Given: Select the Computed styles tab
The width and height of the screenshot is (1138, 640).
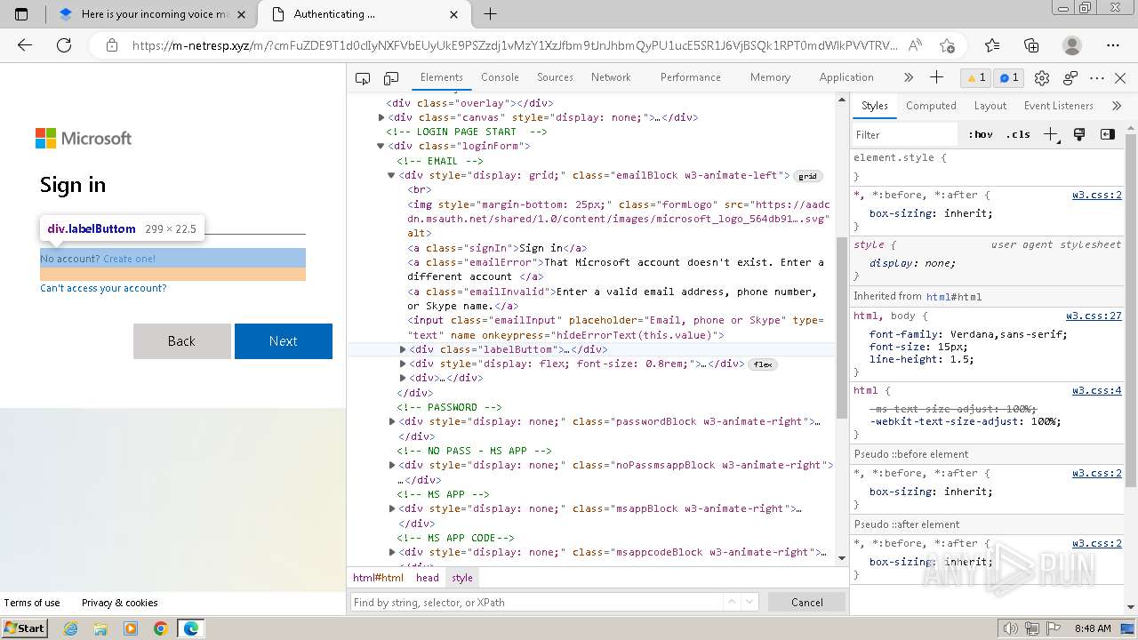Looking at the screenshot, I should (x=931, y=106).
